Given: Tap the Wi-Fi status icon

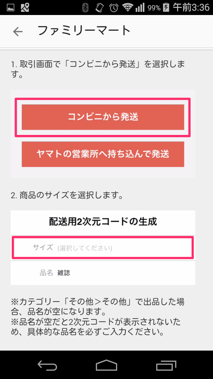Looking at the screenshot, I should click(127, 8).
